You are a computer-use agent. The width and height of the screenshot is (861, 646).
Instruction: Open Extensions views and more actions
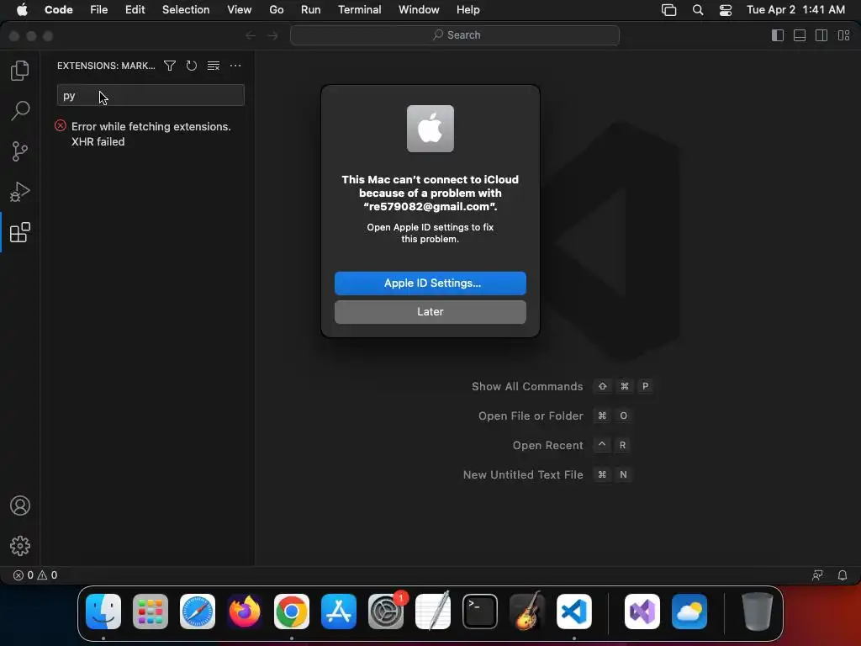(x=235, y=66)
